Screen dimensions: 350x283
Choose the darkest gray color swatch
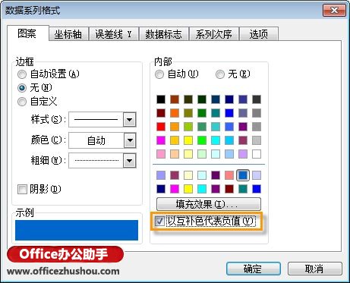(x=257, y=99)
